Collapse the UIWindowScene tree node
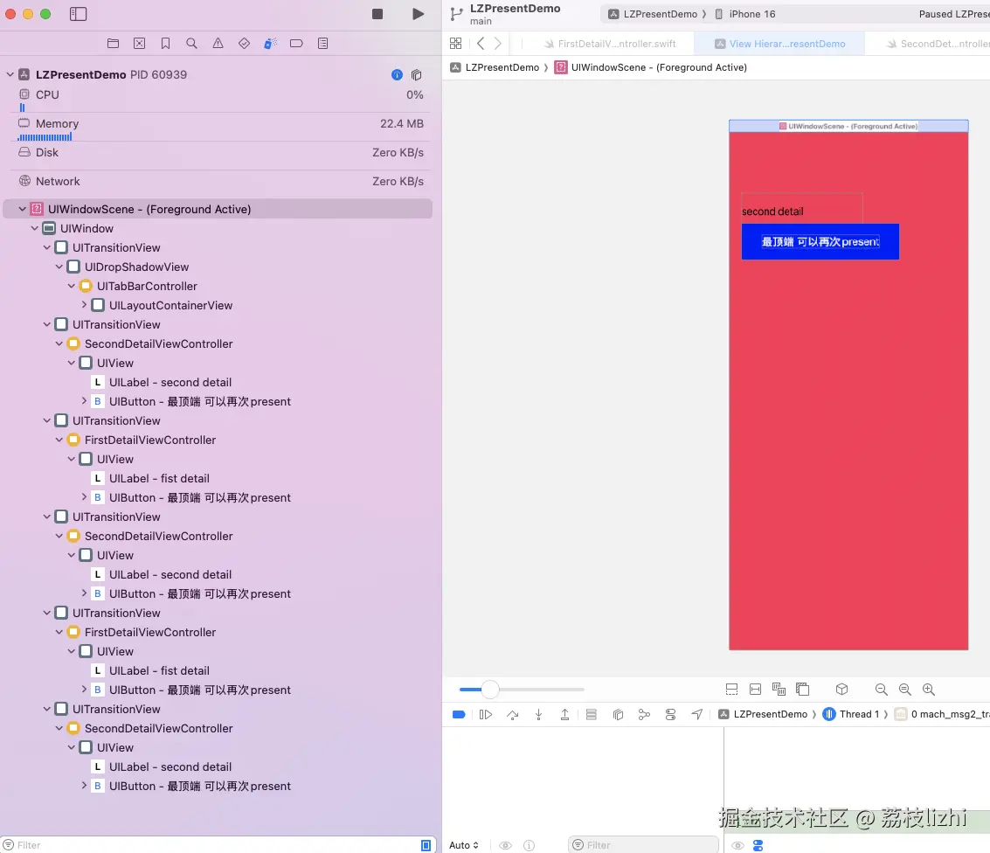The image size is (990, 853). point(22,209)
